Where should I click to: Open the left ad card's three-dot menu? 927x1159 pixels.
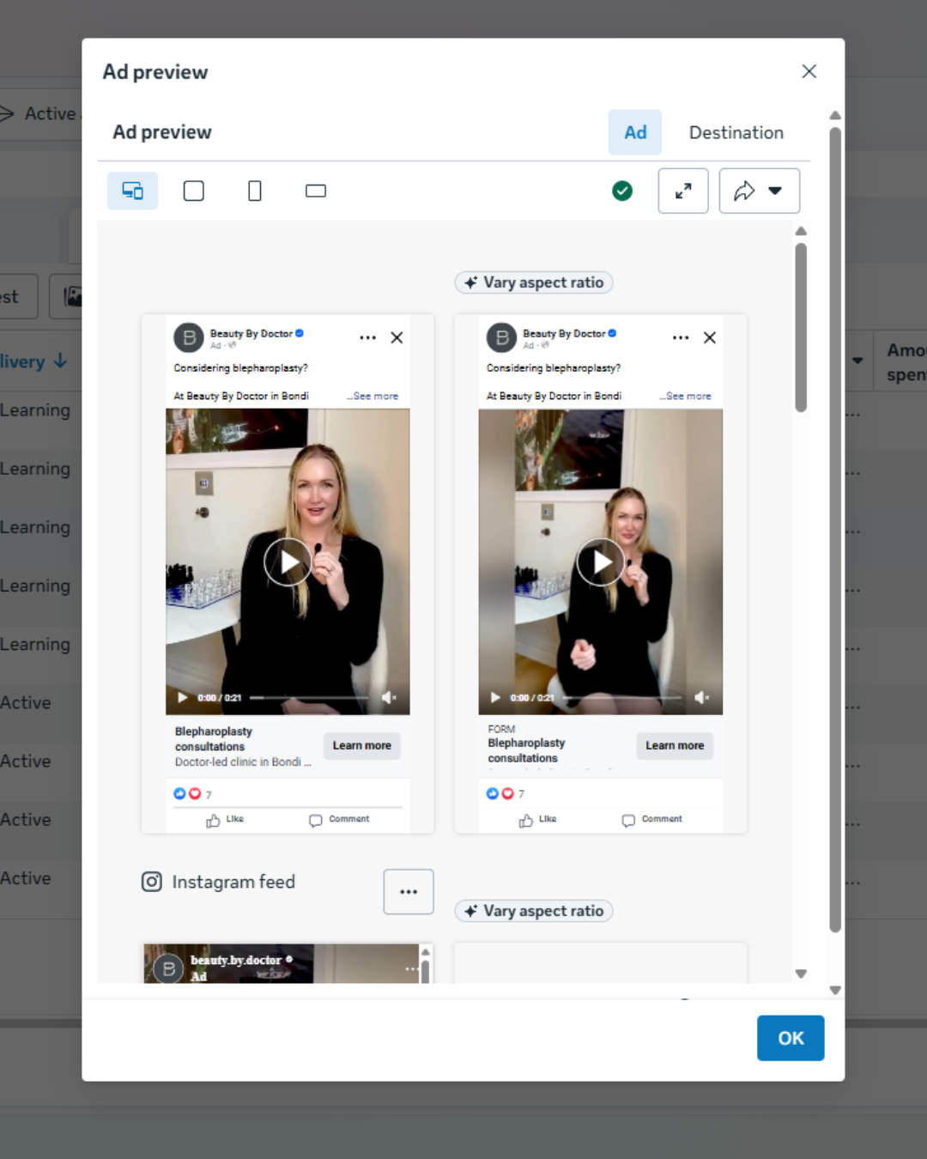(368, 337)
